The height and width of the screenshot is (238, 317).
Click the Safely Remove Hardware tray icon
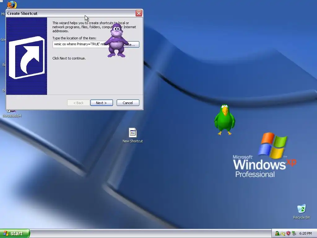[x=294, y=234]
